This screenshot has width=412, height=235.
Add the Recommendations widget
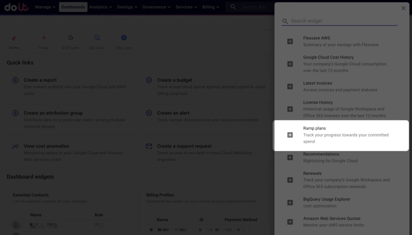tap(290, 158)
